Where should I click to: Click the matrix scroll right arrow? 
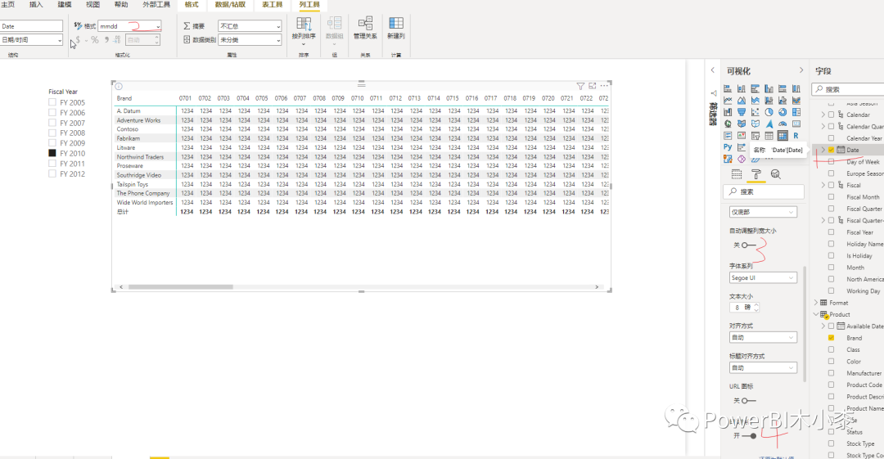[597, 287]
